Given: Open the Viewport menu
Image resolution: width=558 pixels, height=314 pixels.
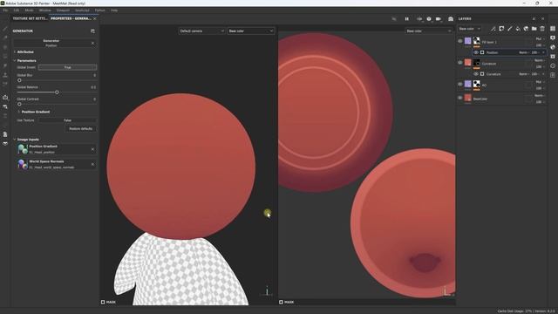Looking at the screenshot, I should [63, 10].
